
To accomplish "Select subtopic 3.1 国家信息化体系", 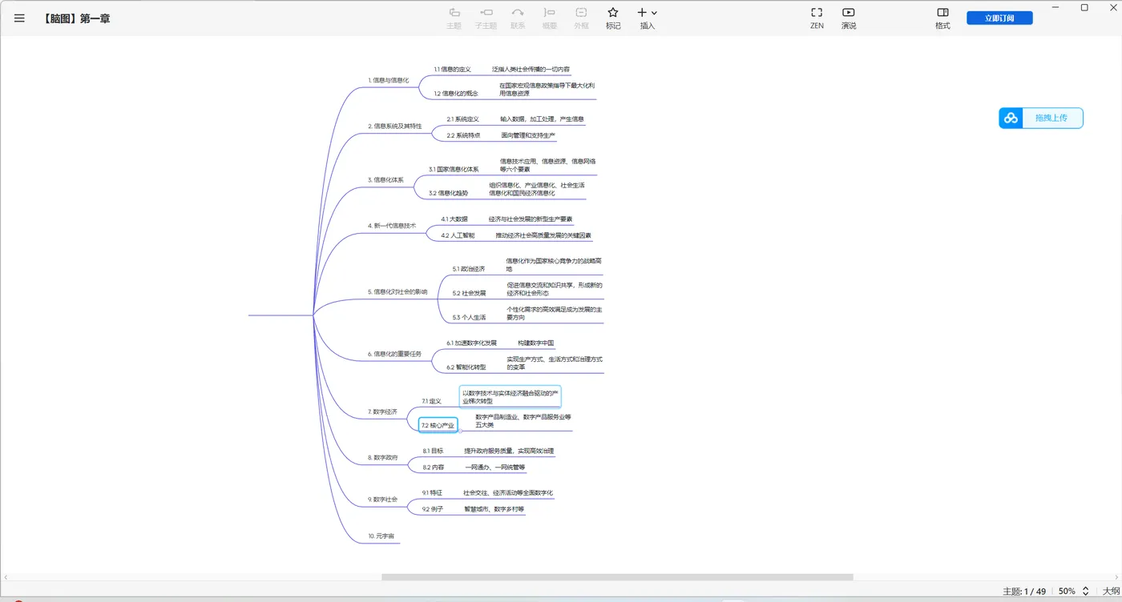I will (454, 170).
